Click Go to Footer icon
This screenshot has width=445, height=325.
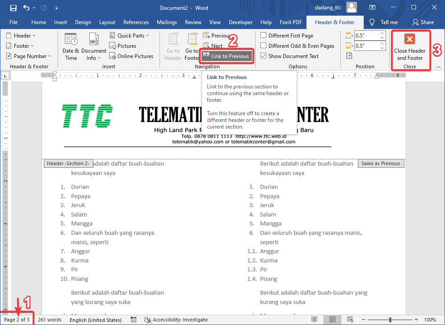(192, 46)
